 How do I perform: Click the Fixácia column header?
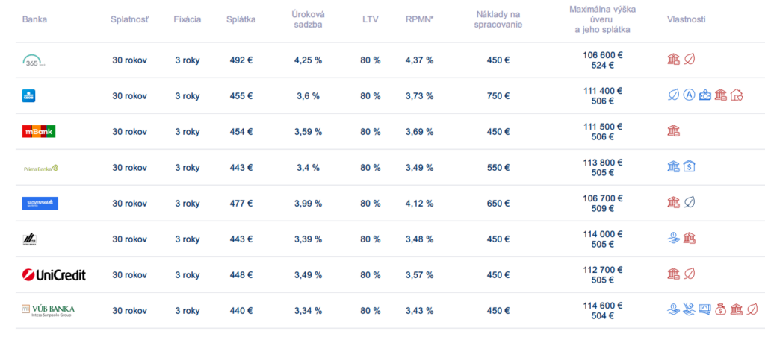click(187, 19)
